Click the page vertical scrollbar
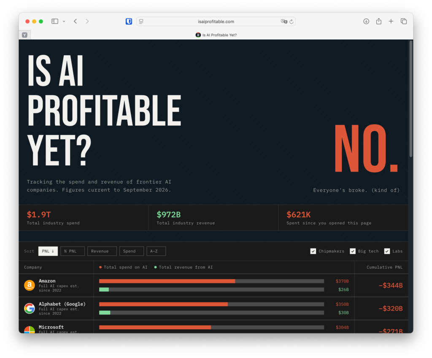432x358 pixels. pyautogui.click(x=411, y=99)
